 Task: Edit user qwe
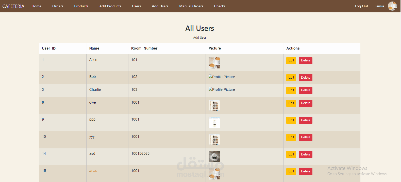point(291,103)
